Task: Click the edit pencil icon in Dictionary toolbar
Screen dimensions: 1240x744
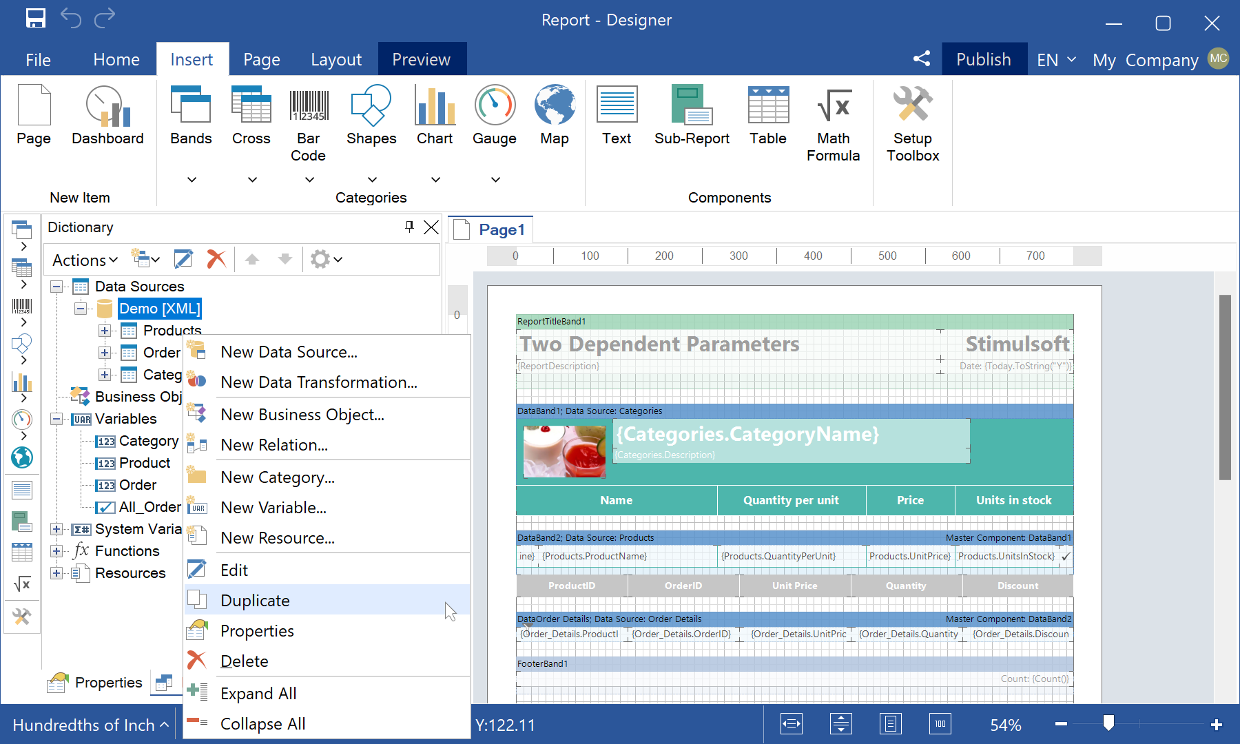Action: [183, 259]
